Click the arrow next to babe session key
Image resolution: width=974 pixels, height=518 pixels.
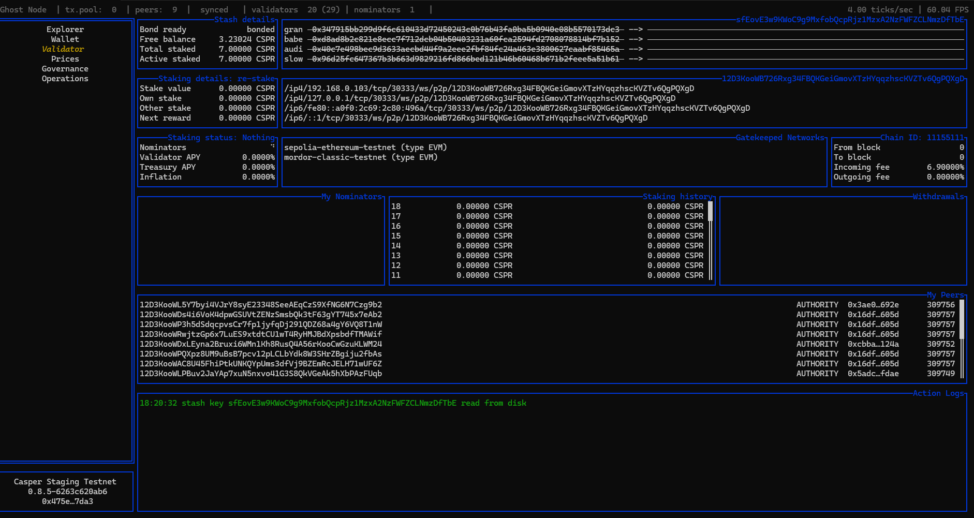tap(636, 39)
